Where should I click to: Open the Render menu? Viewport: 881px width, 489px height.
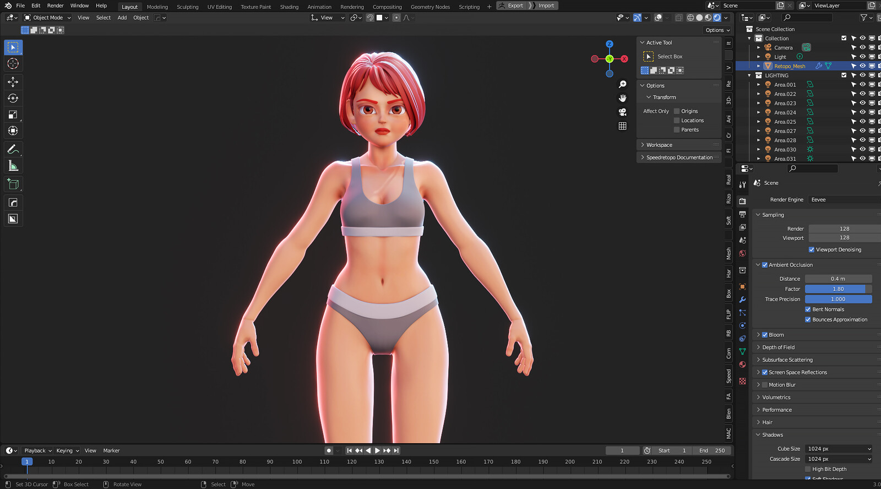coord(55,6)
